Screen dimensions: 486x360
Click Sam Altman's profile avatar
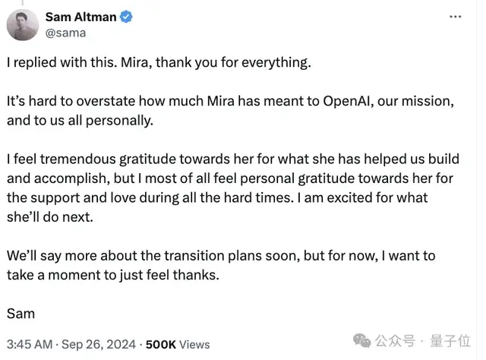click(x=23, y=24)
